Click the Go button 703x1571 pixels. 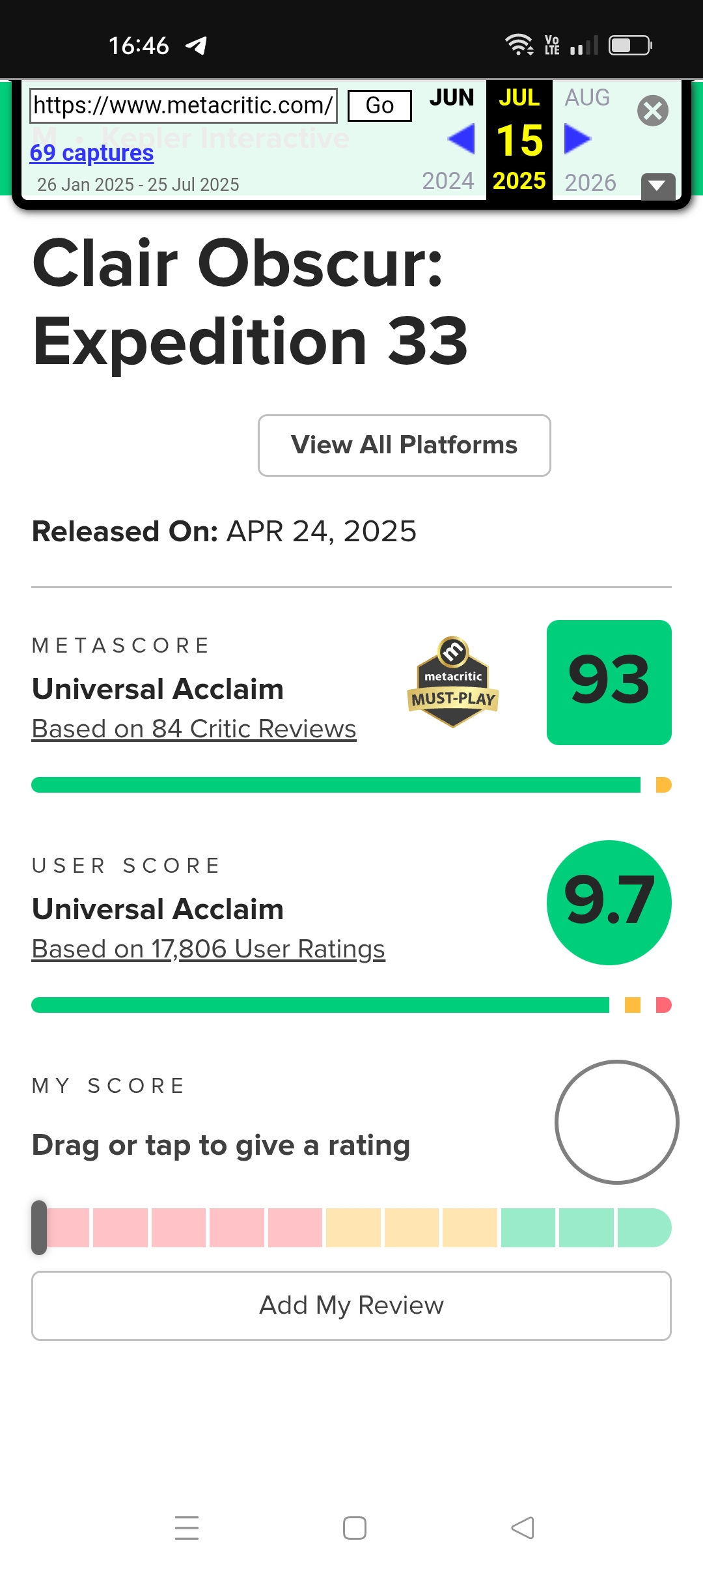coord(380,106)
